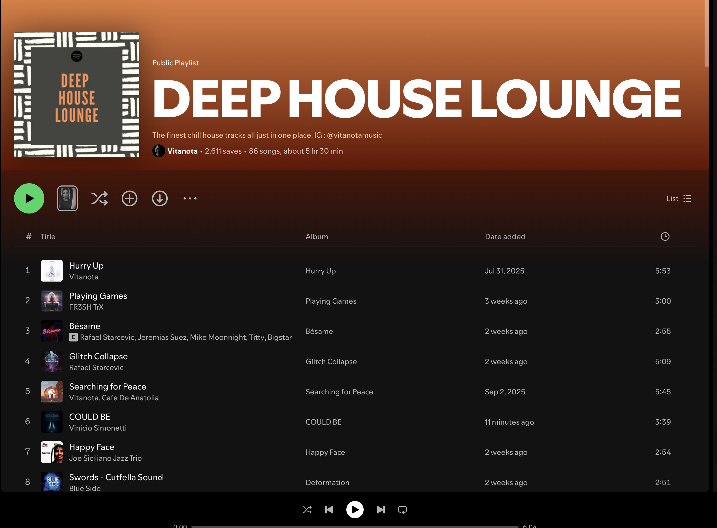Open Rafael Starcevic artist link under Glitch Collapse
The image size is (717, 528).
[96, 368]
